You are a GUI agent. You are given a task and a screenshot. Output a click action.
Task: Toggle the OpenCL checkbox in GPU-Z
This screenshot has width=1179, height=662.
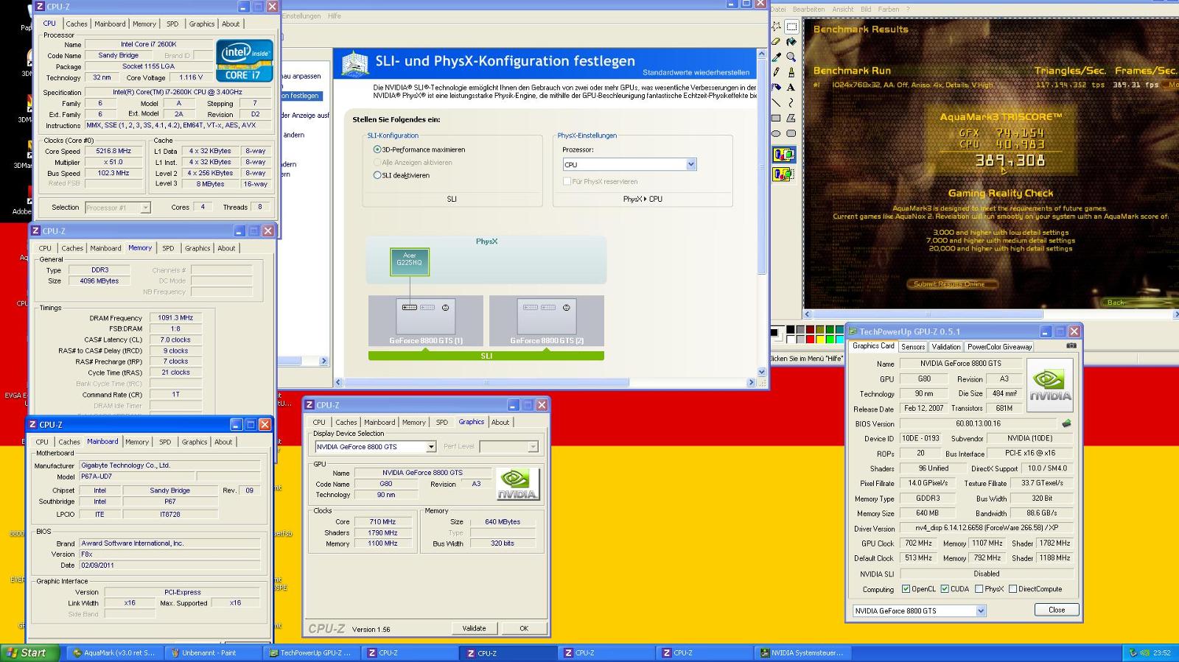(x=906, y=589)
